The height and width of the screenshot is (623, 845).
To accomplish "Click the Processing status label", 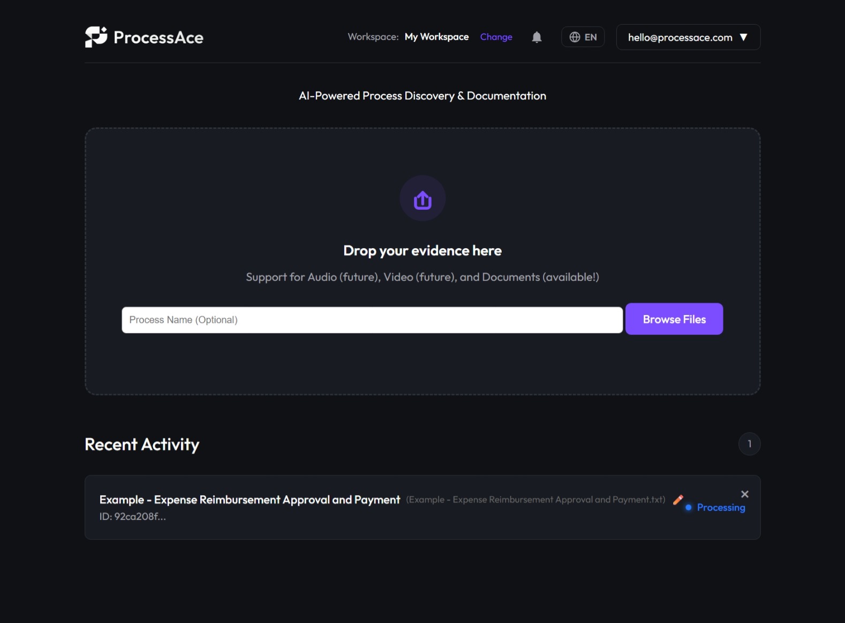I will 721,507.
